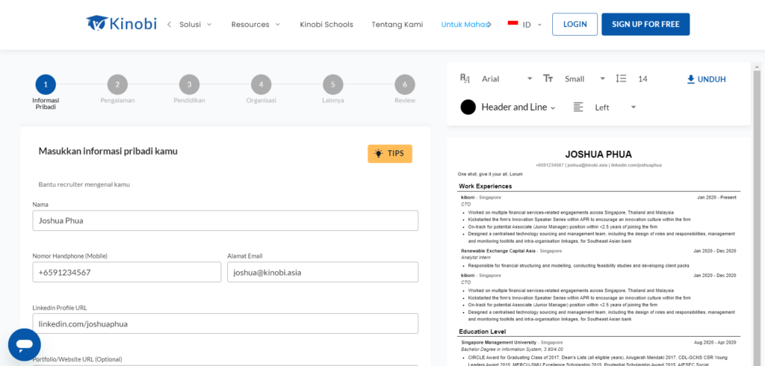
Task: Open the Small font size dropdown
Action: tap(584, 78)
